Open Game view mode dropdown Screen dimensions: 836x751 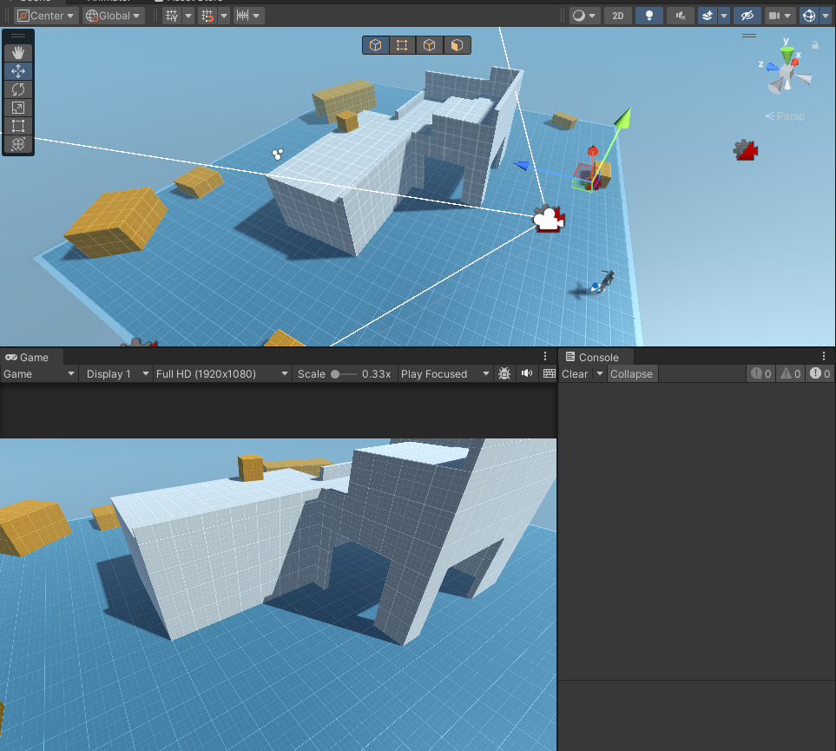[39, 374]
